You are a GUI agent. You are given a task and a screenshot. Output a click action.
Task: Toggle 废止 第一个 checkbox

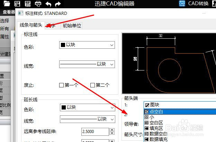point(61,85)
